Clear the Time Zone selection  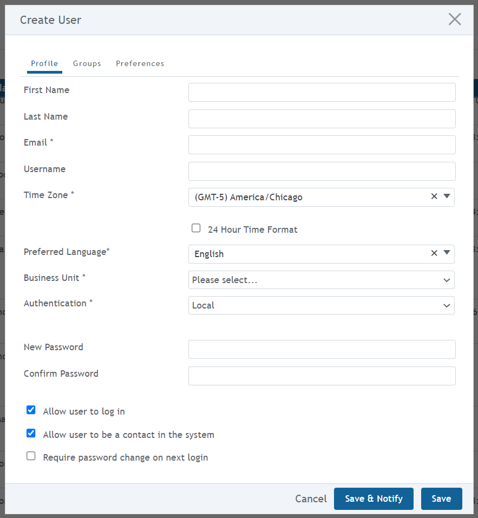pos(434,196)
